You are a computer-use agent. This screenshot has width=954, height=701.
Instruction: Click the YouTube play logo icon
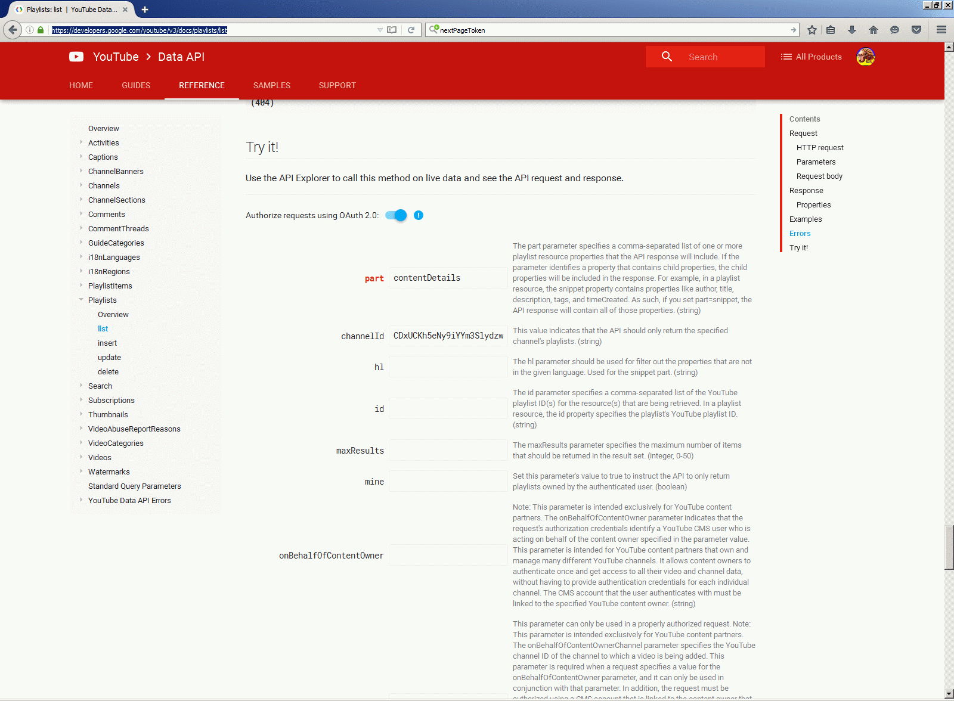pyautogui.click(x=76, y=57)
